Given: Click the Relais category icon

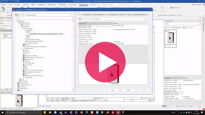Looking at the screenshot, I should click(x=24, y=68).
